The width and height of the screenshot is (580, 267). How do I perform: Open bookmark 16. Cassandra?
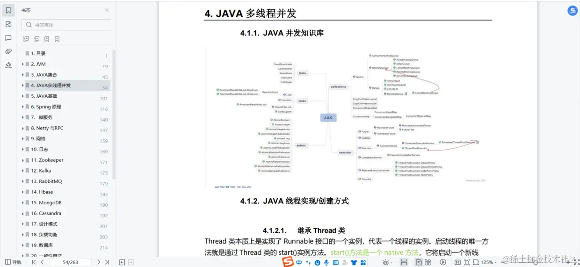[46, 213]
